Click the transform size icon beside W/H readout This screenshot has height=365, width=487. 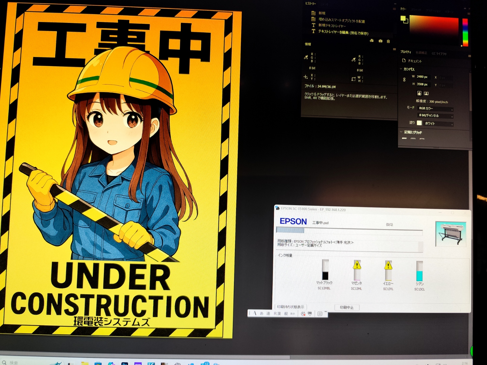coord(353,79)
